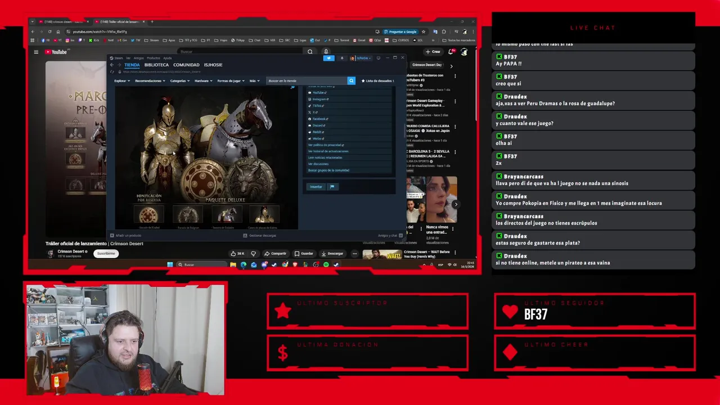Open YouTube notifications bell
Viewport: 720px width, 405px height.
[x=451, y=52]
